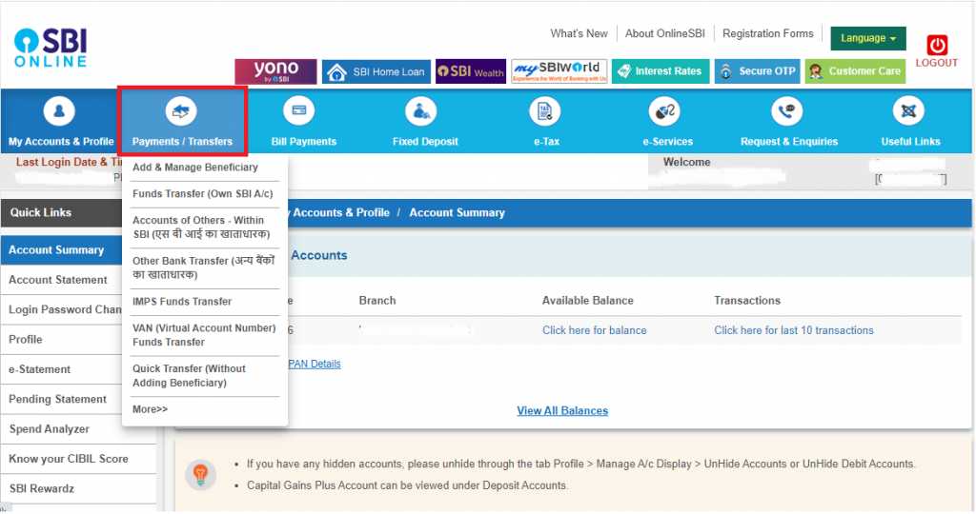Open e-Statement quick link
The height and width of the screenshot is (514, 976).
pyautogui.click(x=61, y=369)
